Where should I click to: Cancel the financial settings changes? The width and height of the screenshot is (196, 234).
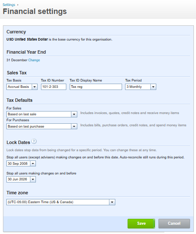174,223
